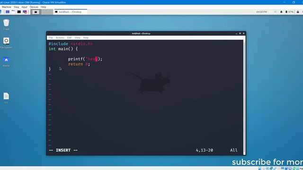The image size is (303, 170).
Task: Click the 04:50 PM panel clock
Action: [x=261, y=12]
